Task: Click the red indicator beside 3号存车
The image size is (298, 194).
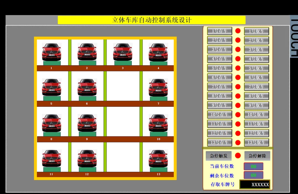Action: (x=238, y=50)
